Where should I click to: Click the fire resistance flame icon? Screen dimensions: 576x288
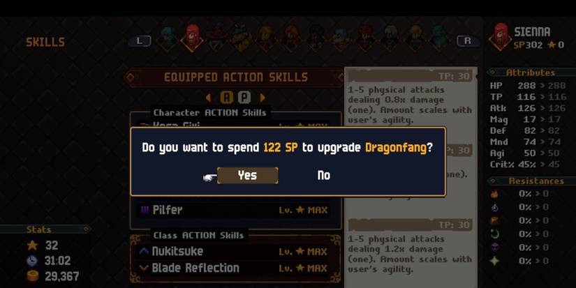(x=495, y=194)
